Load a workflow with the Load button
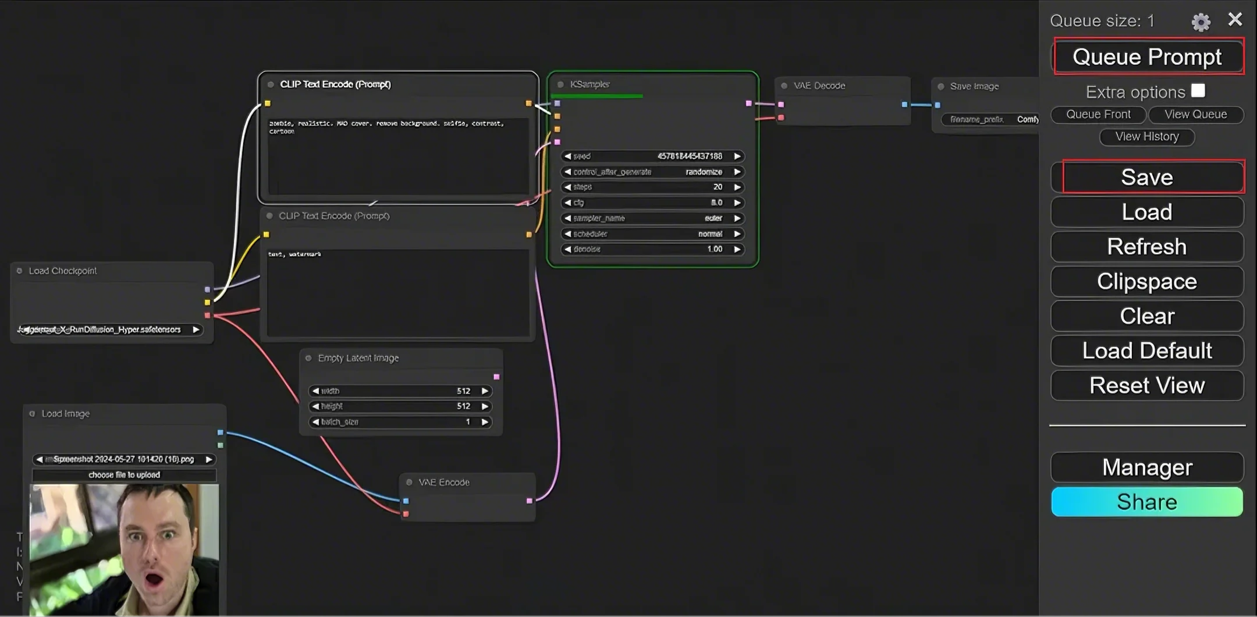This screenshot has width=1257, height=617. tap(1148, 212)
